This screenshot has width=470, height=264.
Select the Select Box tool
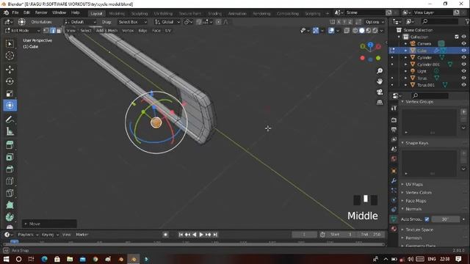10,44
